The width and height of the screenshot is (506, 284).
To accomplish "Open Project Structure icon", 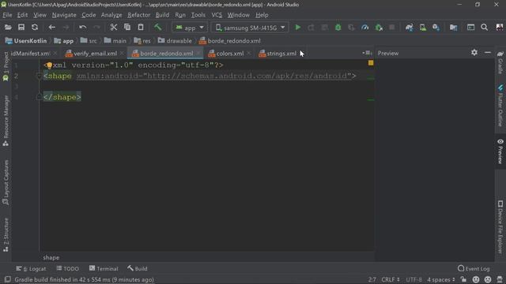I will (453, 28).
